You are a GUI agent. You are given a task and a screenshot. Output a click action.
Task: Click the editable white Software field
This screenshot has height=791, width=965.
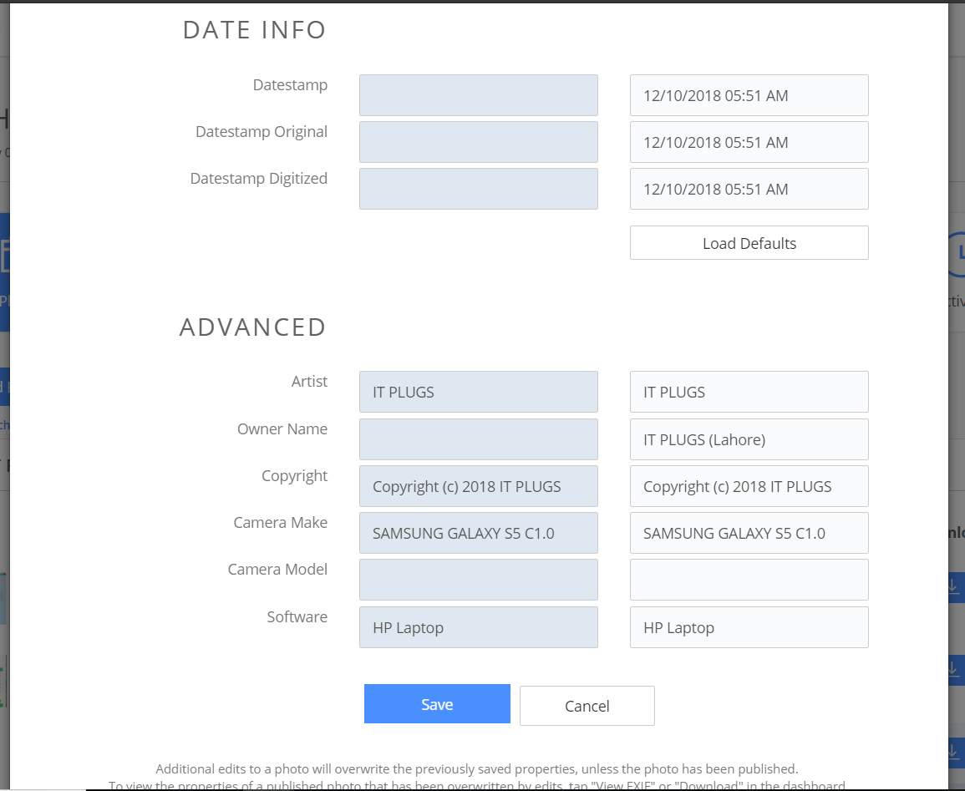(749, 627)
